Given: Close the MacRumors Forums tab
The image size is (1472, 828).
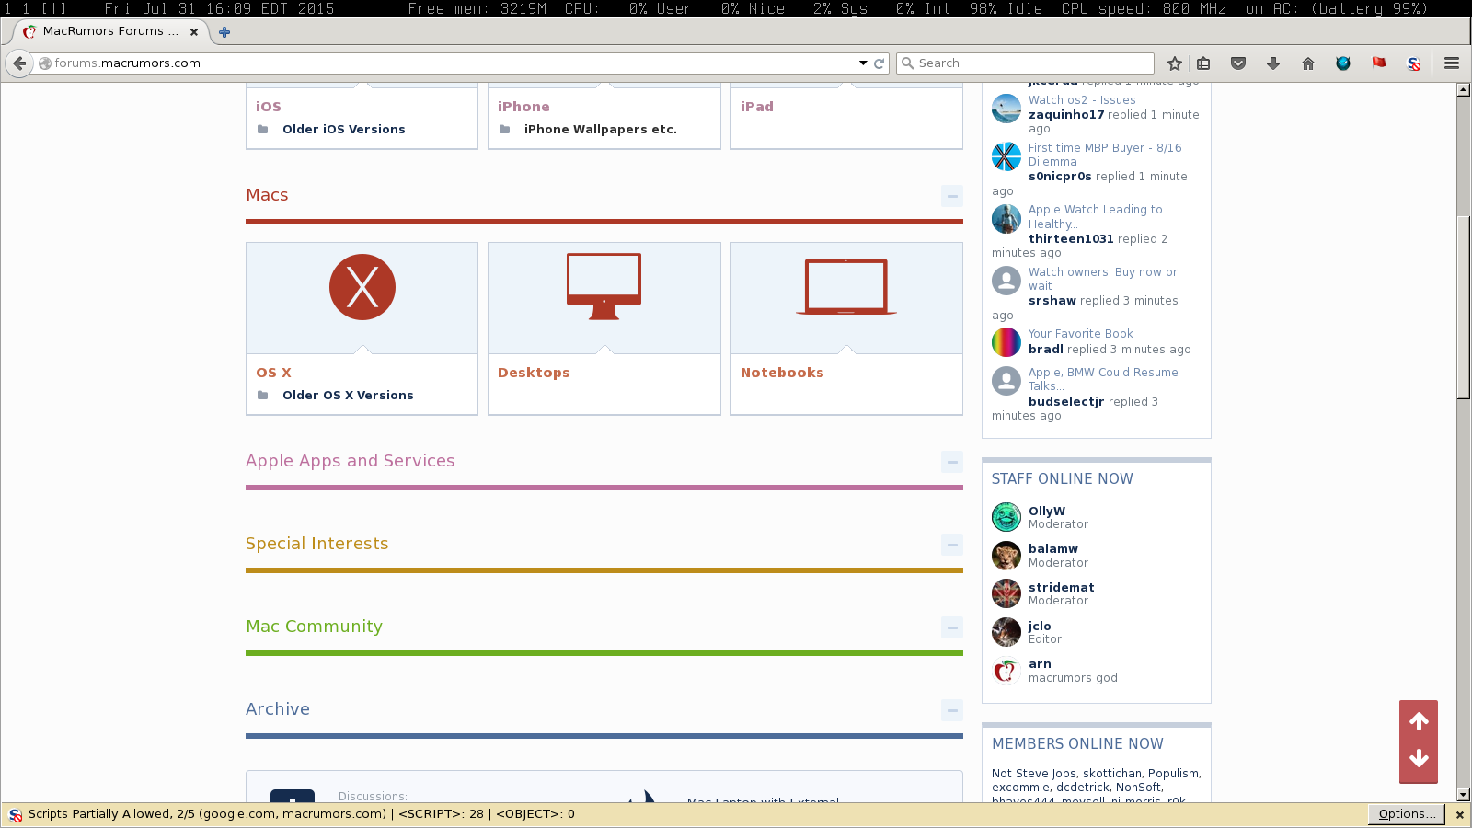Looking at the screenshot, I should (194, 31).
